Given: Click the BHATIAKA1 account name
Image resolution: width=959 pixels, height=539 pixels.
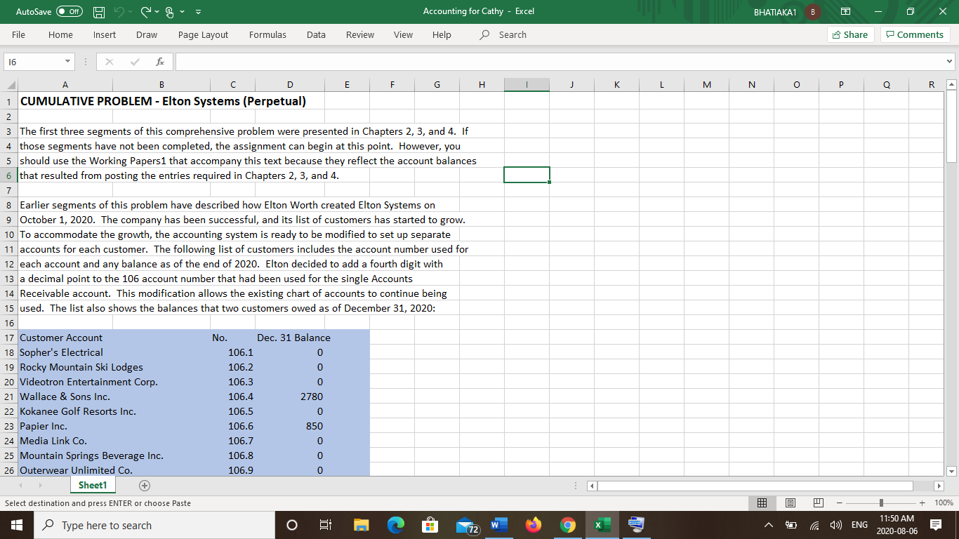Looking at the screenshot, I should 775,12.
